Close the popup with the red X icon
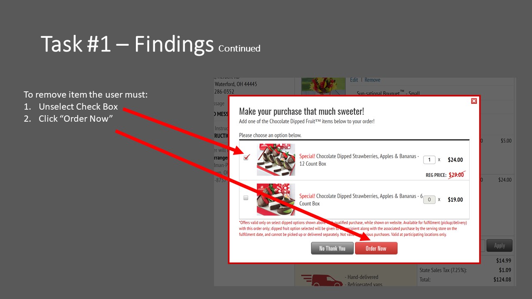The height and width of the screenshot is (299, 532). click(474, 101)
